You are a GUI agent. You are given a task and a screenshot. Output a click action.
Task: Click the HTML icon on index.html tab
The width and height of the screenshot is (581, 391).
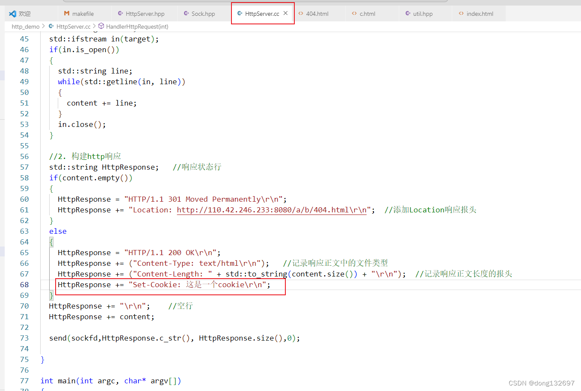(x=461, y=14)
